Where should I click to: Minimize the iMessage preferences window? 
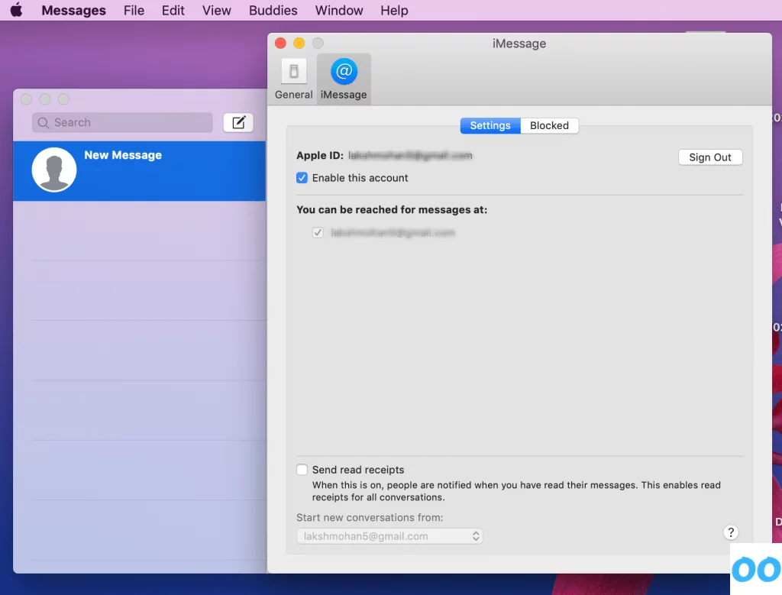(x=299, y=44)
